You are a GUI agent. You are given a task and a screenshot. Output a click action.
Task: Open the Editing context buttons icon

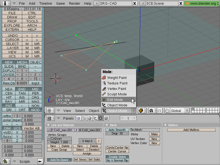pos(100,118)
